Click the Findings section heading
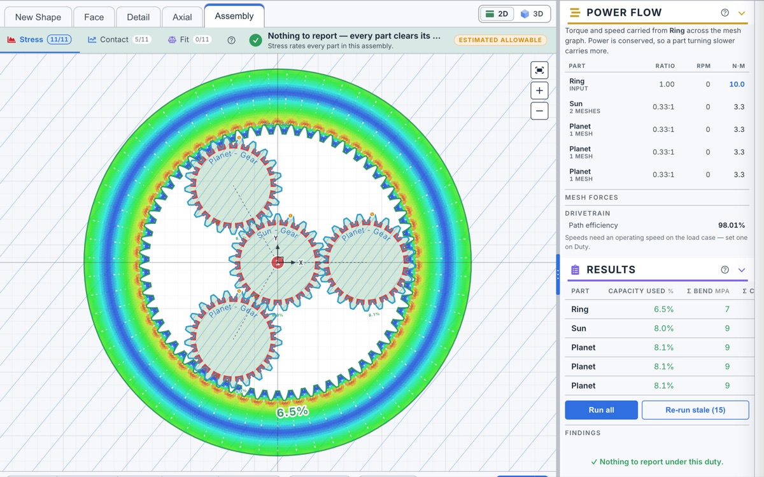Viewport: 764px width, 477px height. click(583, 433)
